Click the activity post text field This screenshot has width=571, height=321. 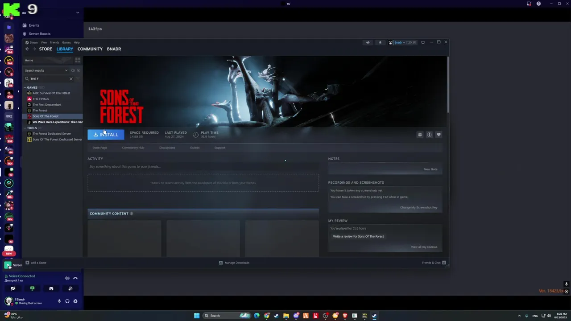(x=203, y=167)
